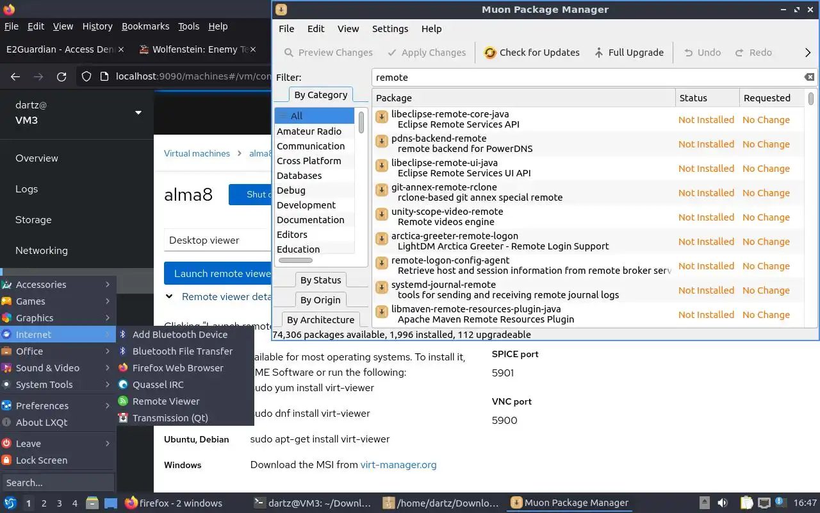820x513 pixels.
Task: Launch Transmission (Qt) from Internet submenu
Action: 185,418
